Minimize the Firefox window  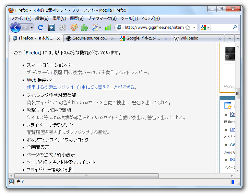point(212,9)
